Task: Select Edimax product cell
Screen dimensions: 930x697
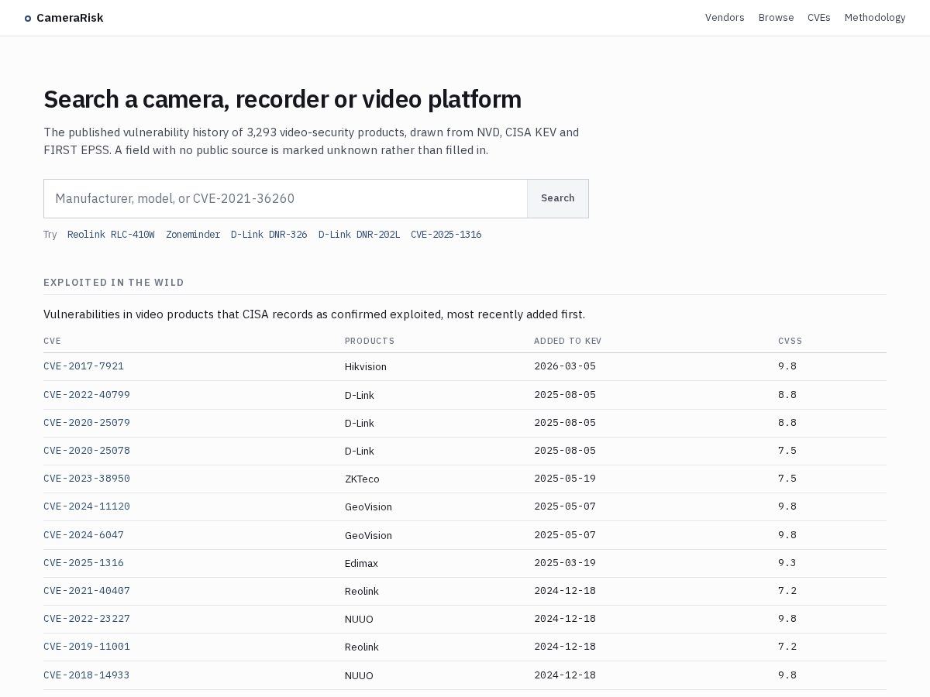Action: pos(361,564)
